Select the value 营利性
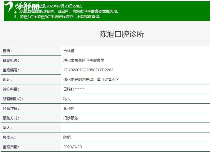Viewport: 210px width, 152px height. [69, 109]
